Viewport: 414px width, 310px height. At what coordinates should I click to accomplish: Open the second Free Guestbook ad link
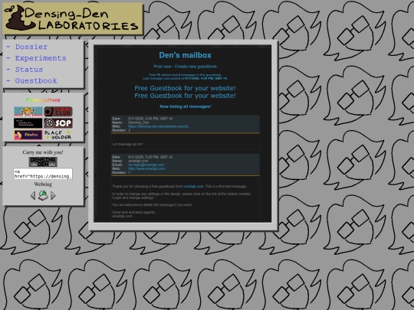pos(185,96)
